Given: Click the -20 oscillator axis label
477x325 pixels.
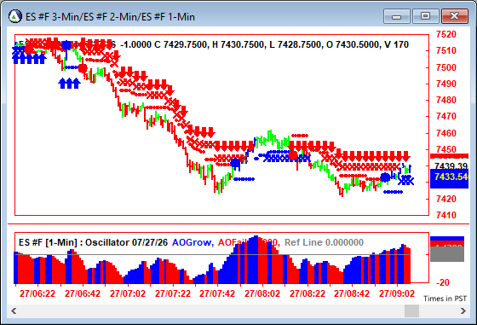Looking at the screenshot, I should (x=443, y=282).
